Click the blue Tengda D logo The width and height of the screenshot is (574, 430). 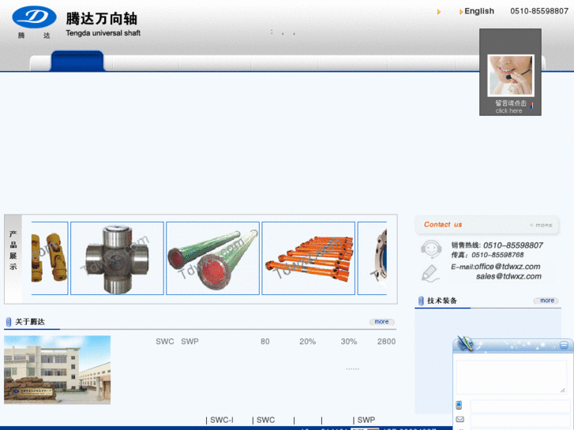tap(34, 17)
